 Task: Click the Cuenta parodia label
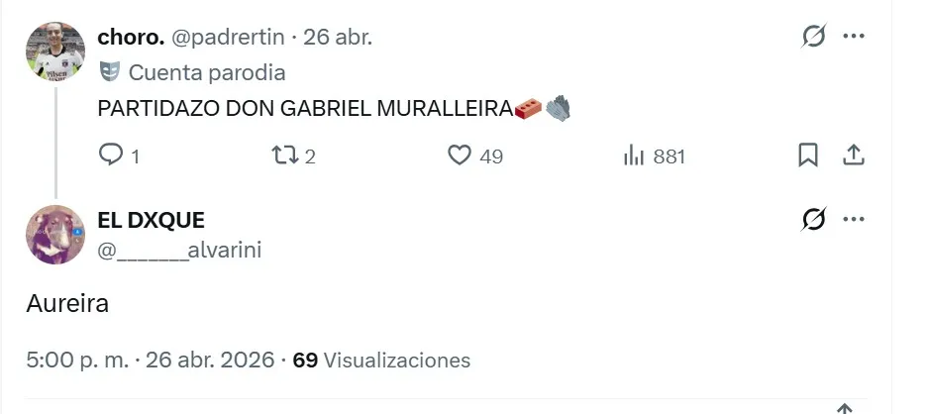206,72
